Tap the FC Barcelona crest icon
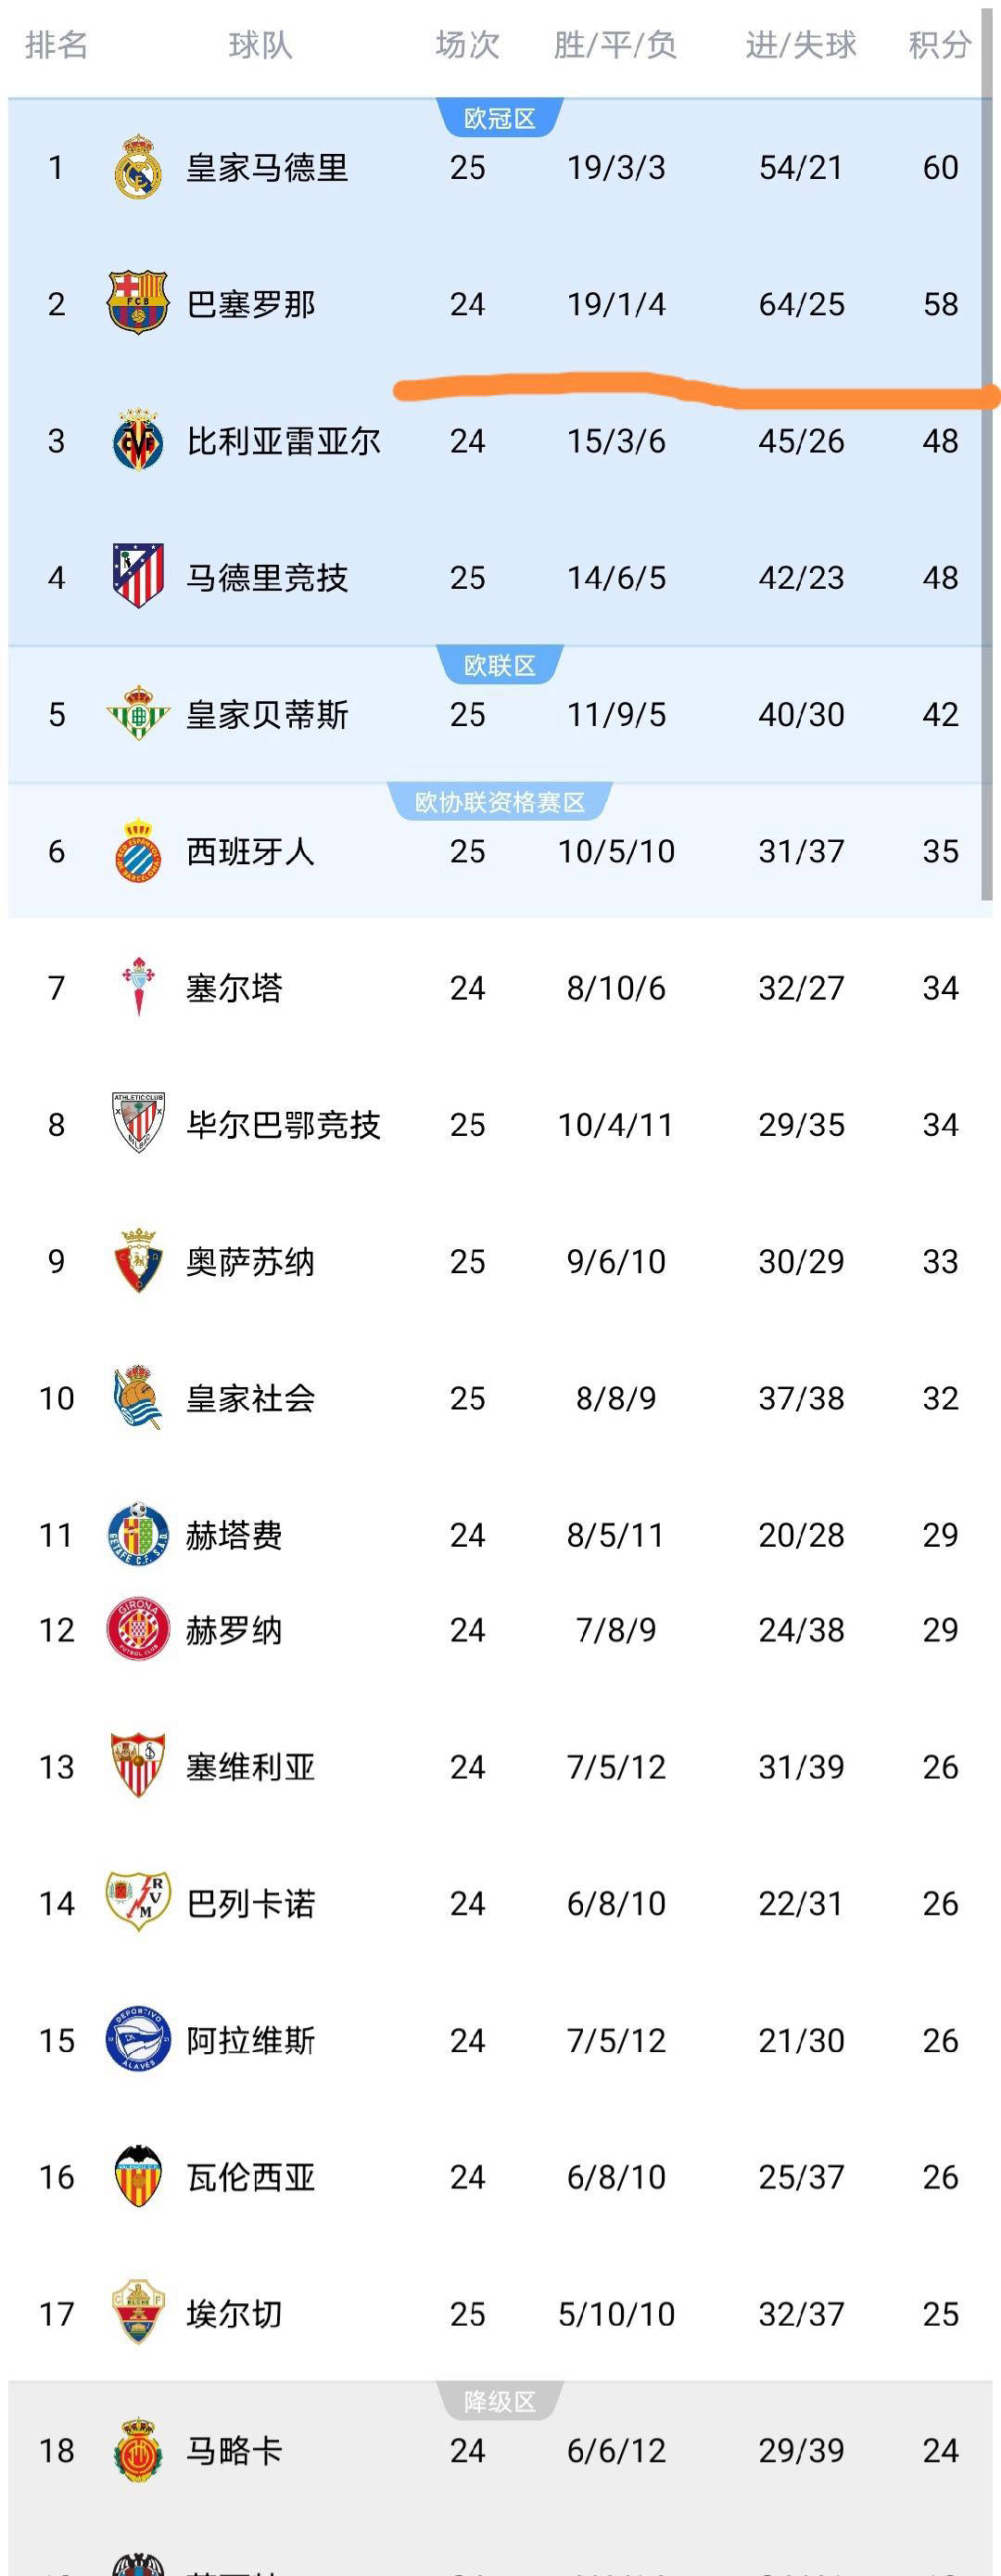The image size is (1001, 2576). coord(137,303)
